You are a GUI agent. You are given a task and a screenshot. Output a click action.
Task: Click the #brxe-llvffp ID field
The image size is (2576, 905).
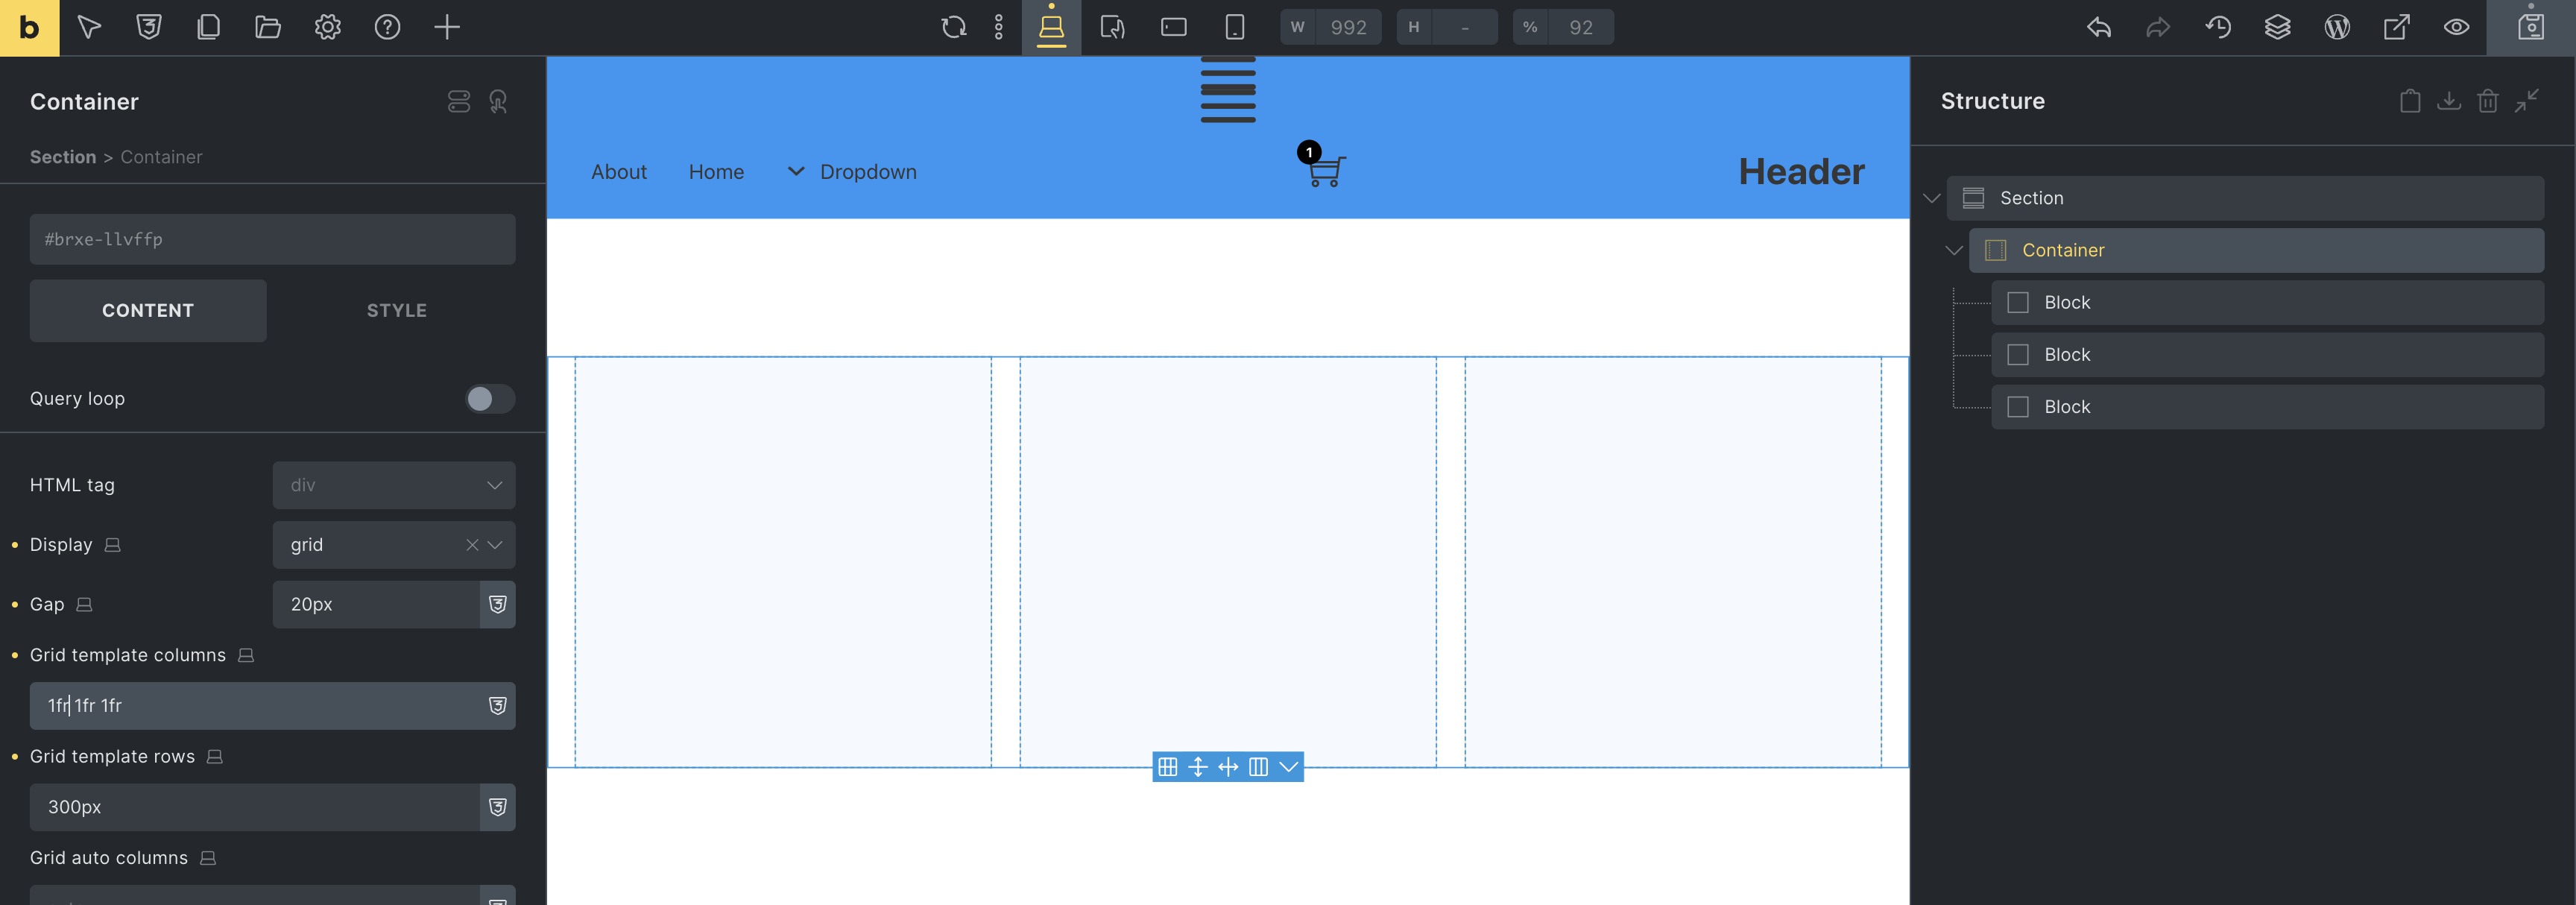click(272, 239)
